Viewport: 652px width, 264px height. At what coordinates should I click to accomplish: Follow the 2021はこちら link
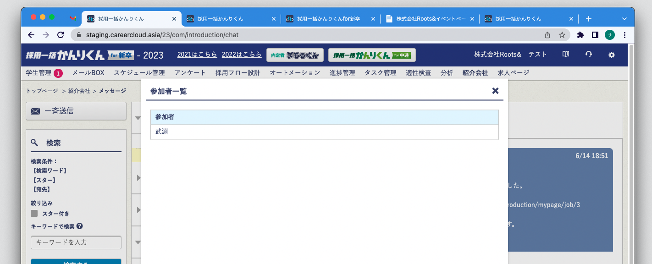[x=197, y=55]
